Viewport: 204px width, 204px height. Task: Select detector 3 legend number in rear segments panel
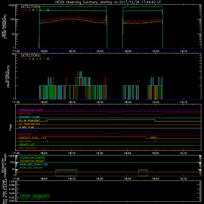click(29, 59)
